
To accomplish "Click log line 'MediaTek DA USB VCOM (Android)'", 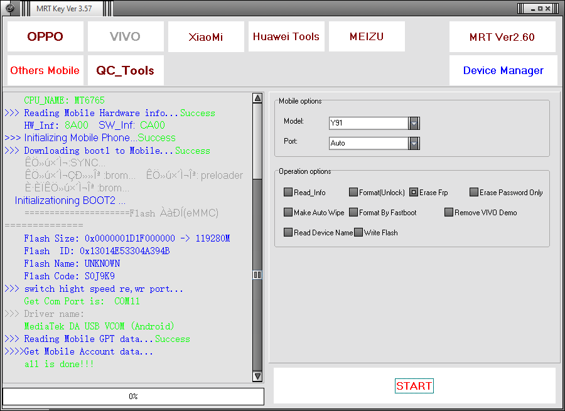I will pos(99,326).
